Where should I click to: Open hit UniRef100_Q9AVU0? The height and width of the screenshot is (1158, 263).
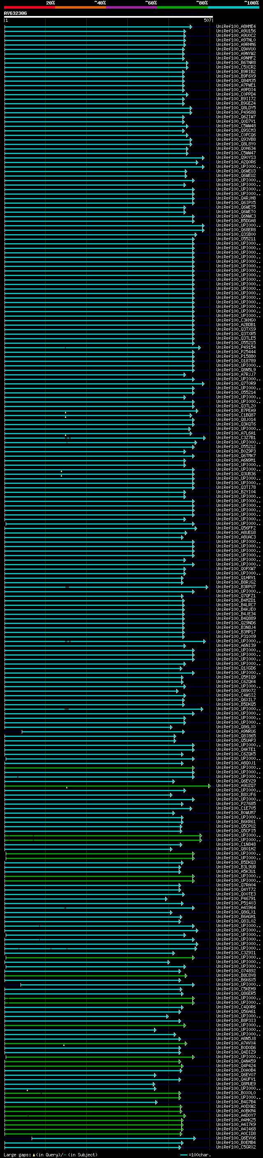(236, 49)
